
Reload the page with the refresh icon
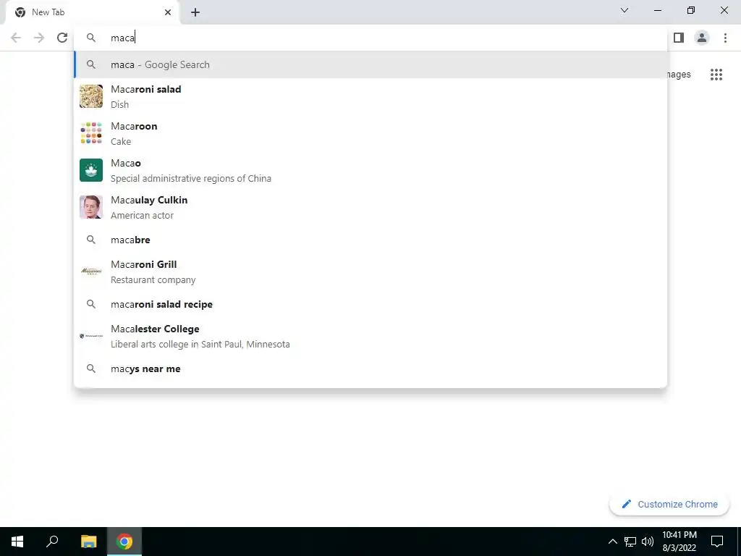(62, 38)
